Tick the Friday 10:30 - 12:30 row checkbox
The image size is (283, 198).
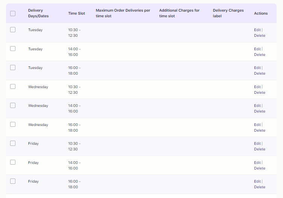click(x=13, y=143)
